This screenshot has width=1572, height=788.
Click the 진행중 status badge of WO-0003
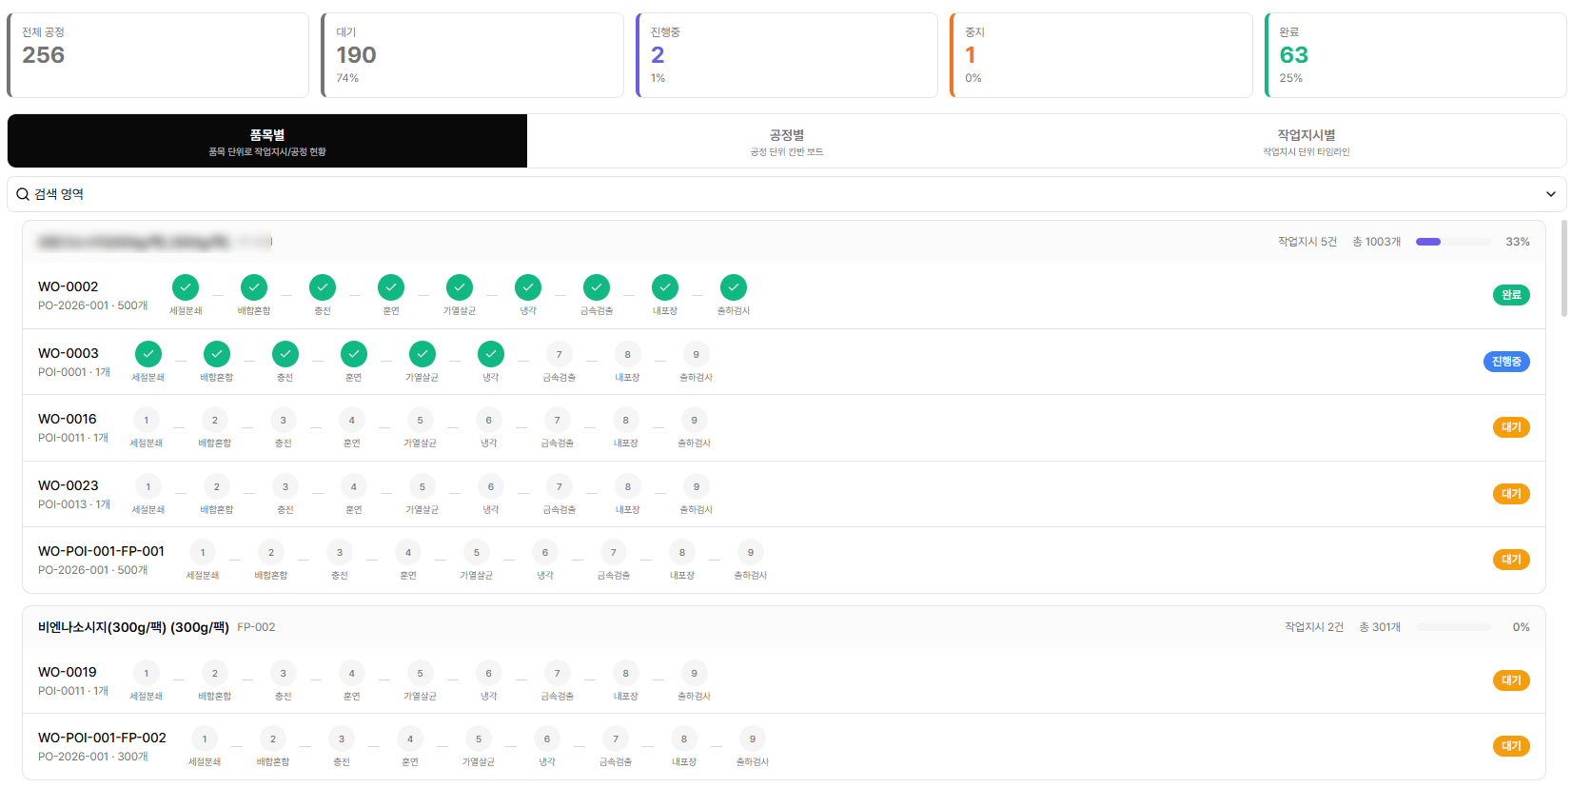1506,362
